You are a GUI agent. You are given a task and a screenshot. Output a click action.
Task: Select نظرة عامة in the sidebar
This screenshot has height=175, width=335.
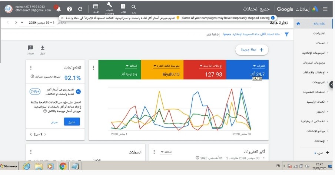(319, 24)
